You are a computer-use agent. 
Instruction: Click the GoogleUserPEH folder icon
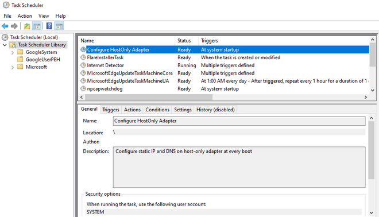coord(20,59)
